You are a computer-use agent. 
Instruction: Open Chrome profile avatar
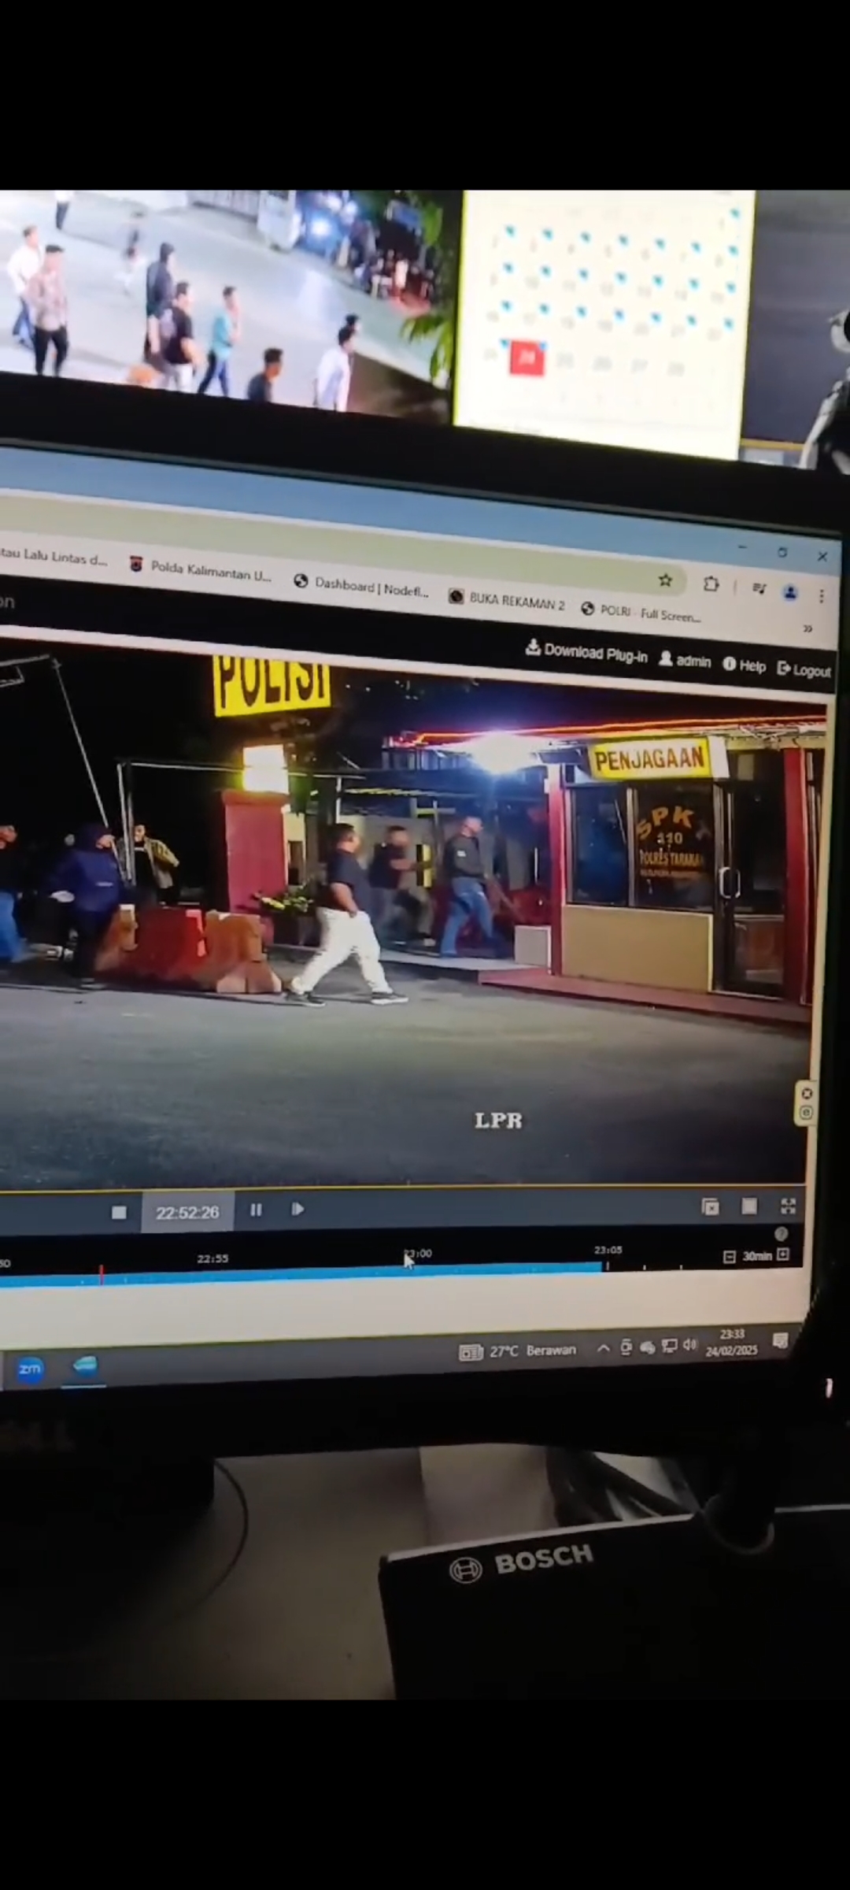[790, 593]
